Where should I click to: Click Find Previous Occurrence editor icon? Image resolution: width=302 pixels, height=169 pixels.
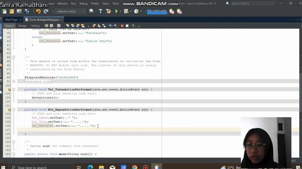(73, 26)
